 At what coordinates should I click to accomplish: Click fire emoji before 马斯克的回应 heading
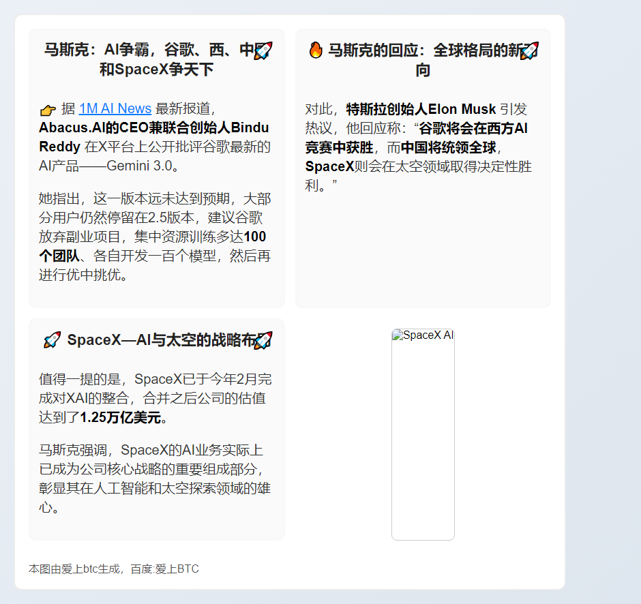[x=316, y=50]
